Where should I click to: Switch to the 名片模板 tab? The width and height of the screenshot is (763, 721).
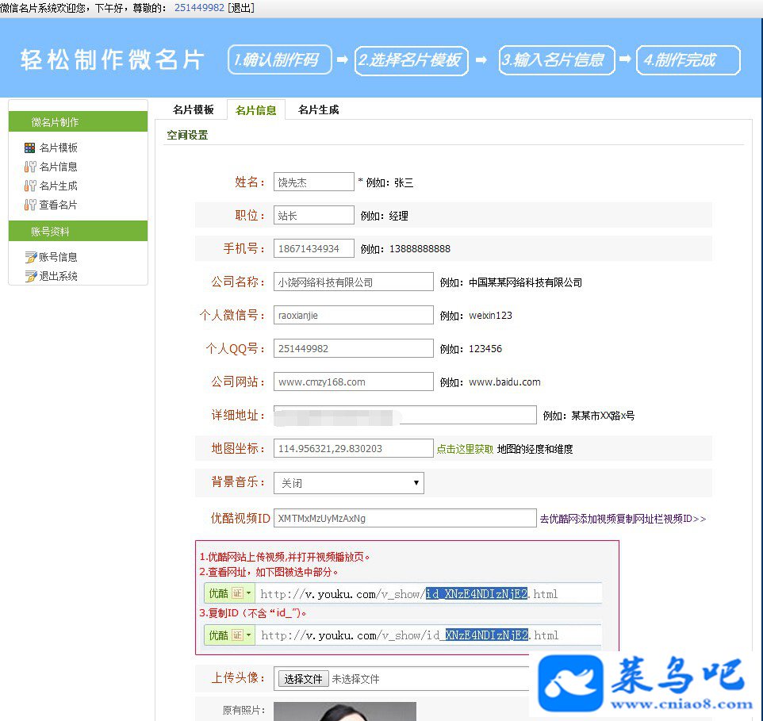pyautogui.click(x=194, y=109)
